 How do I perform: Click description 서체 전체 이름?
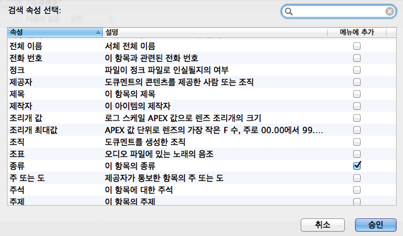[130, 46]
